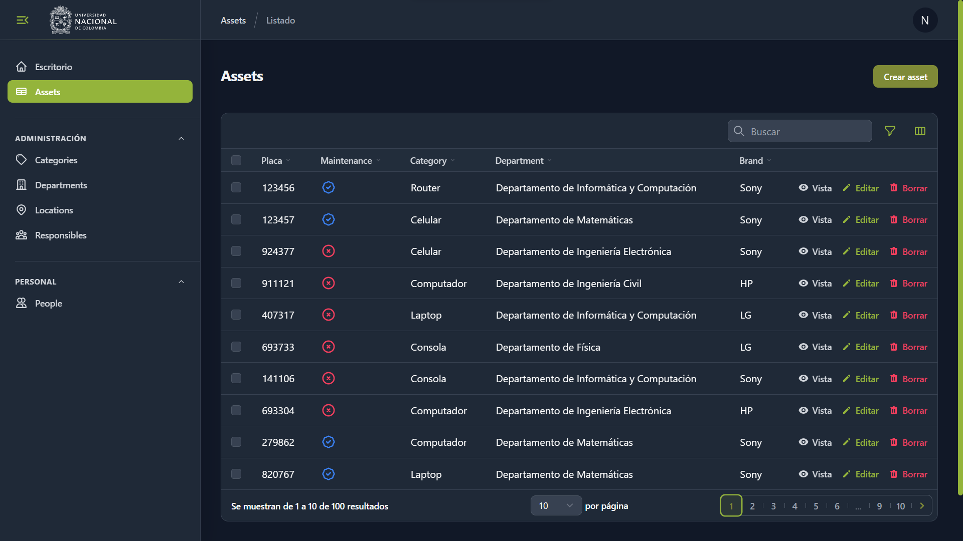Go to page 5 in pagination
963x541 pixels.
(x=816, y=506)
